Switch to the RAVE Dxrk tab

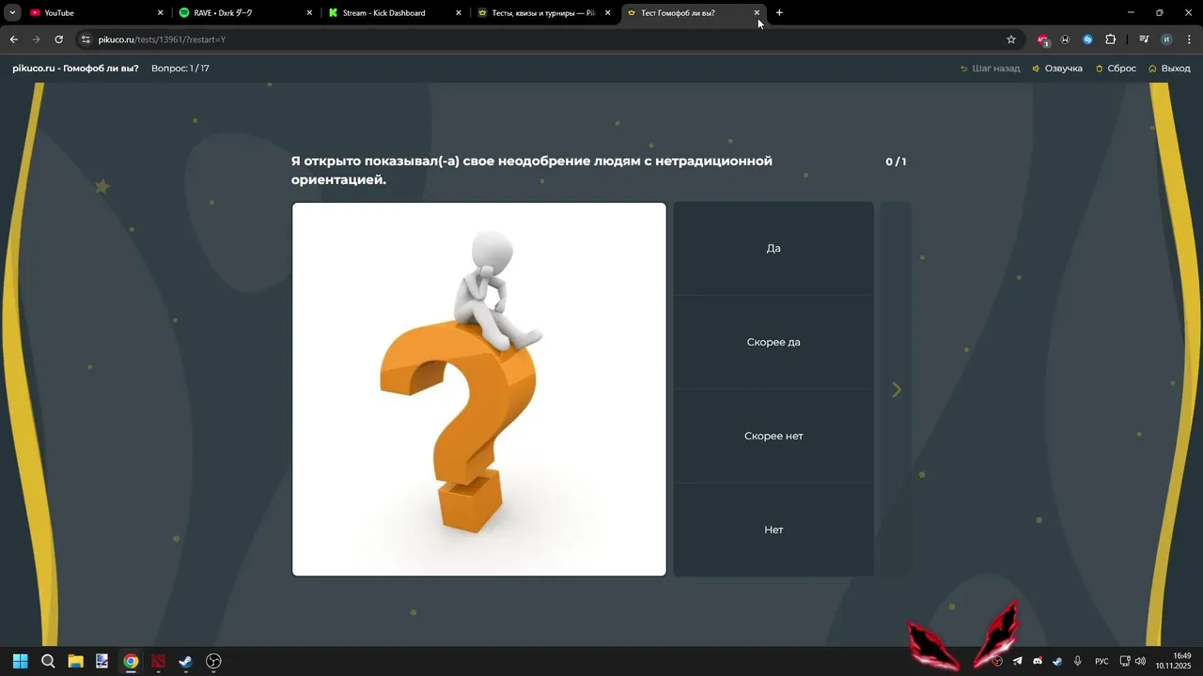coord(244,13)
